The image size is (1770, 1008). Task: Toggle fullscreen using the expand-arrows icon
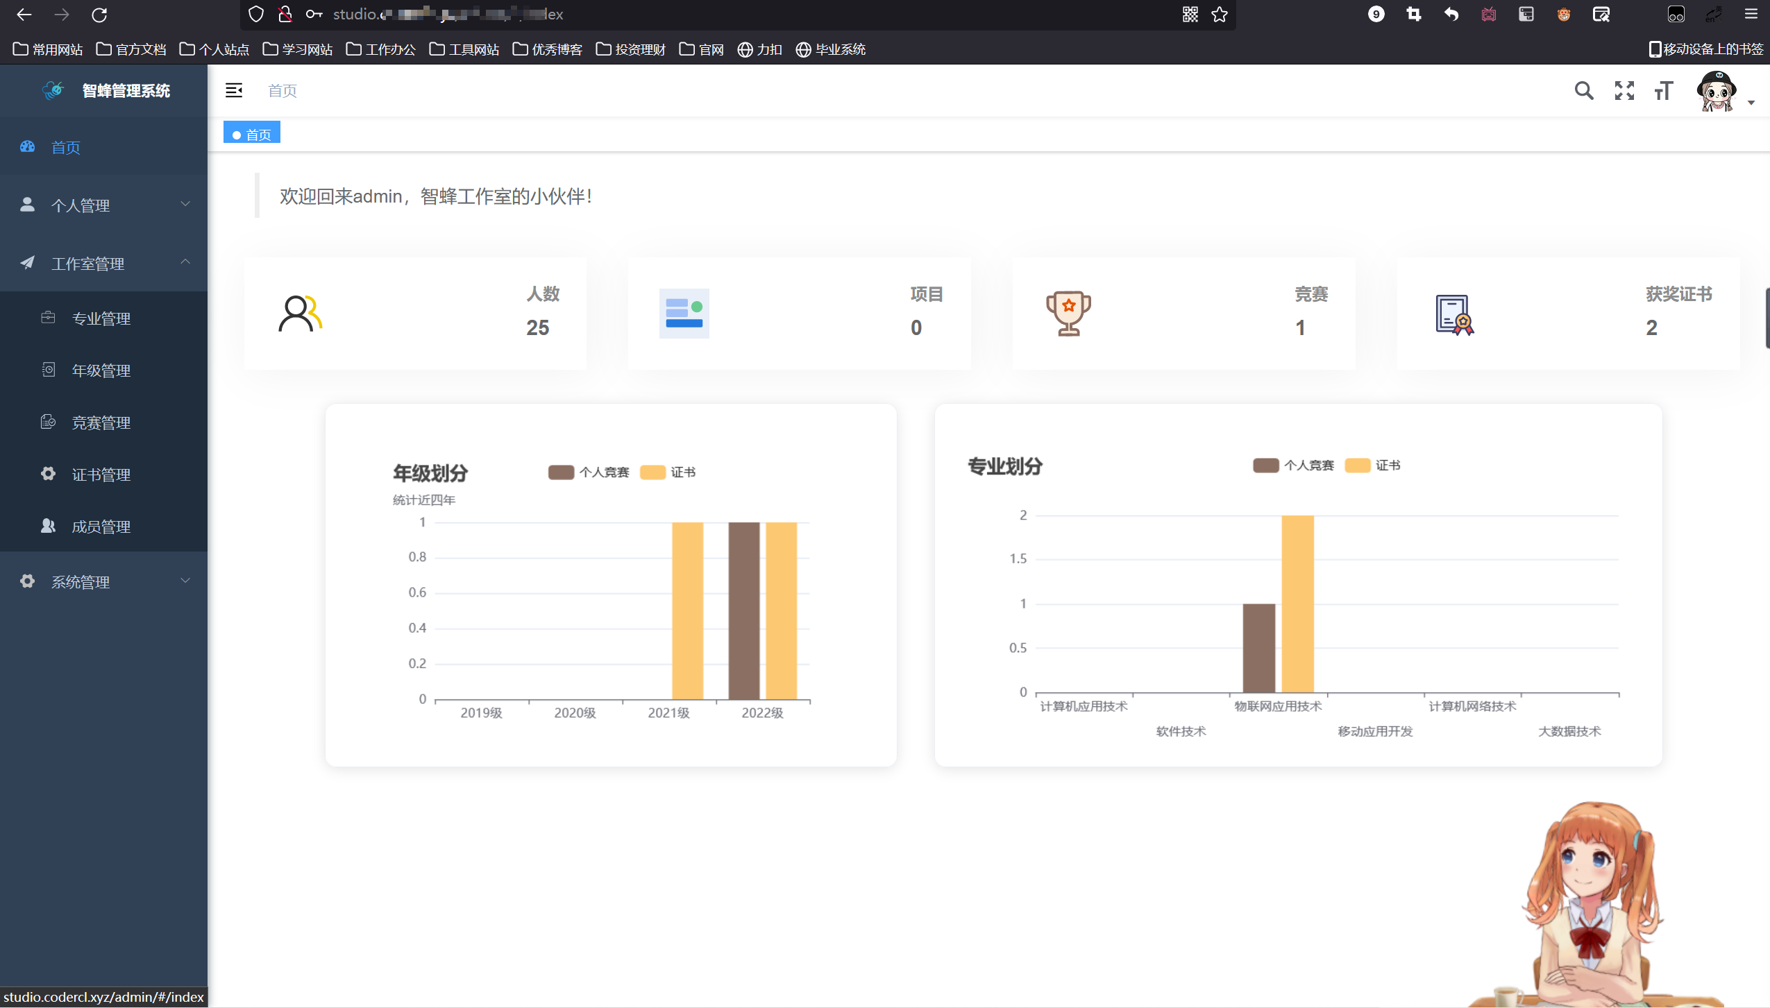pyautogui.click(x=1624, y=91)
